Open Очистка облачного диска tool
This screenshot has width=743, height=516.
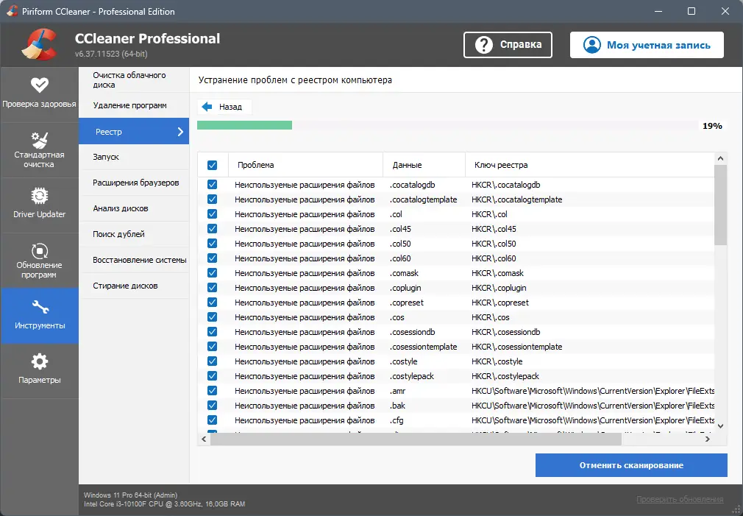[134, 79]
